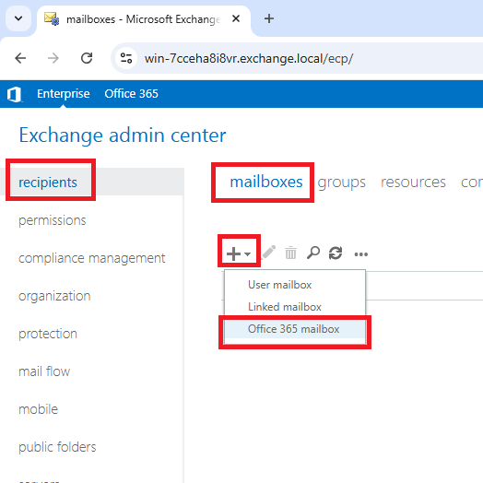Open the more options ellipsis in the toolbar
The image size is (483, 483).
(361, 254)
